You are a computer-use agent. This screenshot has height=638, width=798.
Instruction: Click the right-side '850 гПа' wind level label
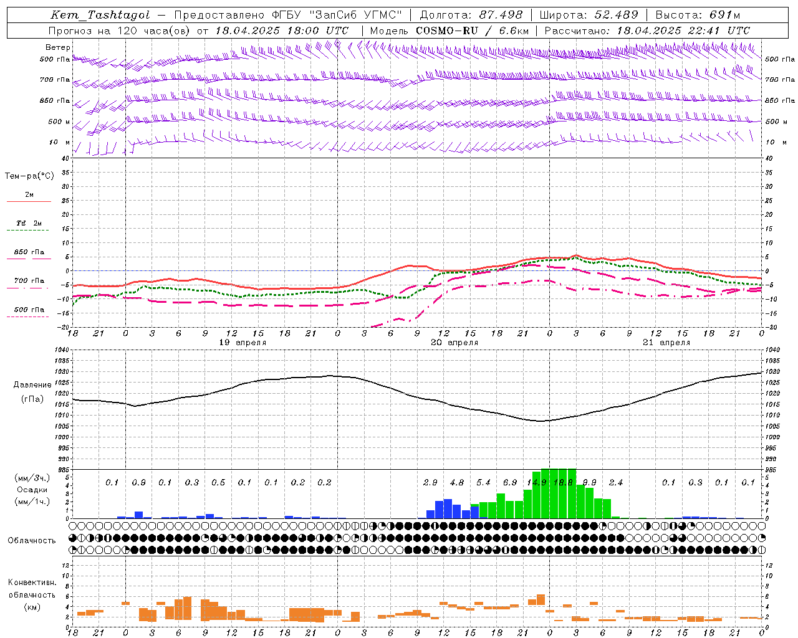tap(780, 101)
